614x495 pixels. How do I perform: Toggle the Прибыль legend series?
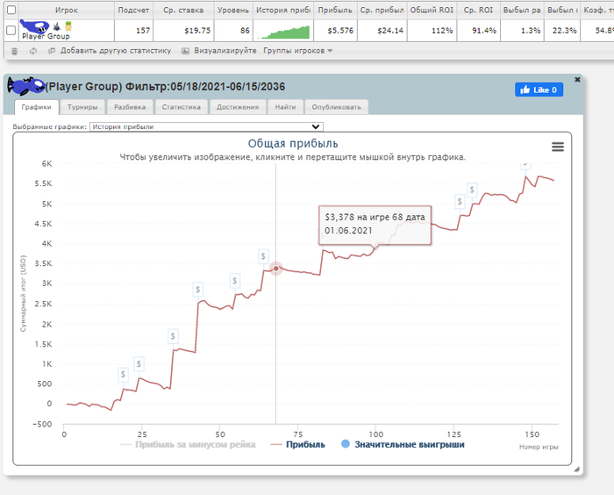(x=298, y=444)
